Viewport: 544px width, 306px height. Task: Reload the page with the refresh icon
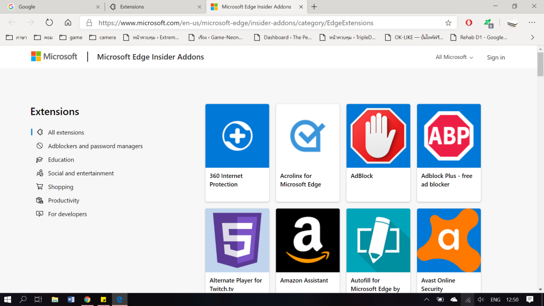[x=49, y=23]
